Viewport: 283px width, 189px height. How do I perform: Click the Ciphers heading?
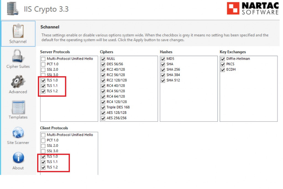pos(106,52)
